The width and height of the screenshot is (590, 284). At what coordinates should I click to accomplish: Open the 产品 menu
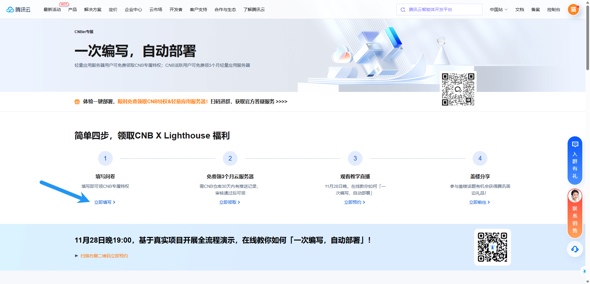click(73, 9)
